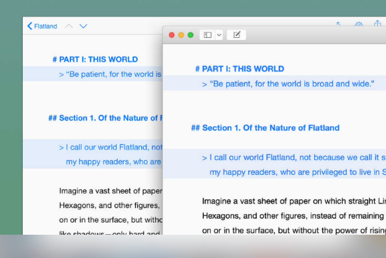The height and width of the screenshot is (258, 386).
Task: Click the 'Imagine a vast sheet of paper' line in the rear window
Action: click(110, 191)
